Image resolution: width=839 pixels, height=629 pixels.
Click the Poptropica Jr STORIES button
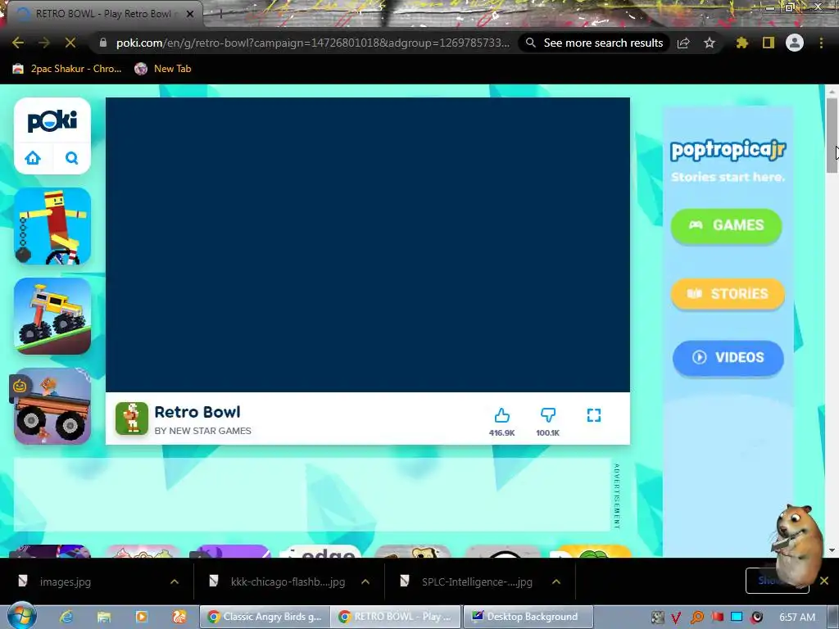(728, 294)
